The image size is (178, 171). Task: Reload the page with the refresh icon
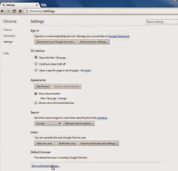click(14, 11)
